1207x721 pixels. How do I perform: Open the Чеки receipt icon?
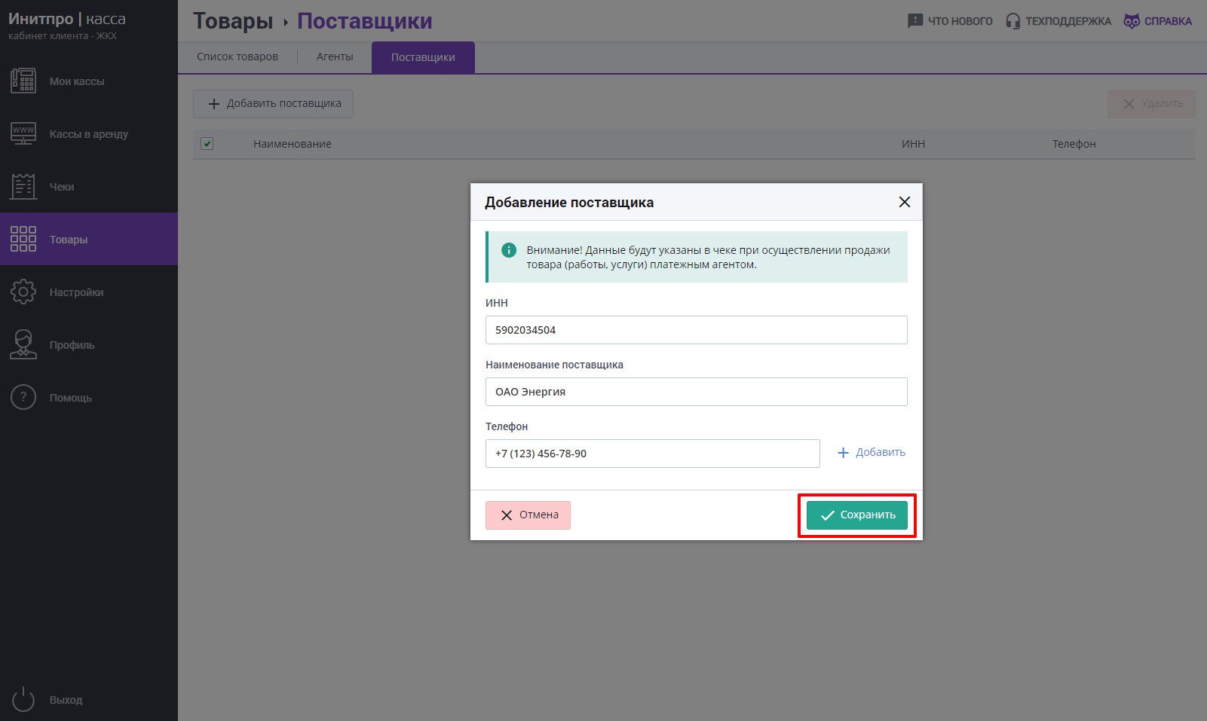[x=23, y=186]
